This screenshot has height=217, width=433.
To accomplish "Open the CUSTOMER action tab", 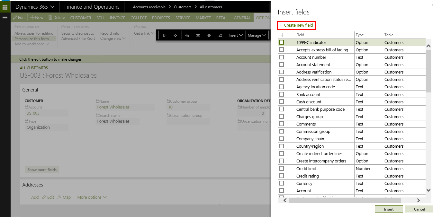I will tap(81, 18).
